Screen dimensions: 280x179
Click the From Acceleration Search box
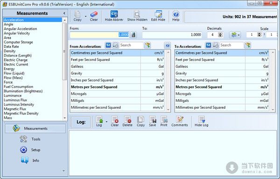[x=131, y=45]
